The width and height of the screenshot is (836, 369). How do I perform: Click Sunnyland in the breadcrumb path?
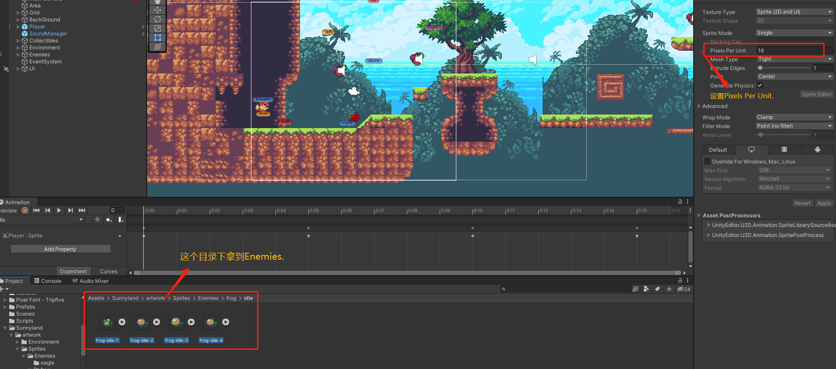[125, 298]
